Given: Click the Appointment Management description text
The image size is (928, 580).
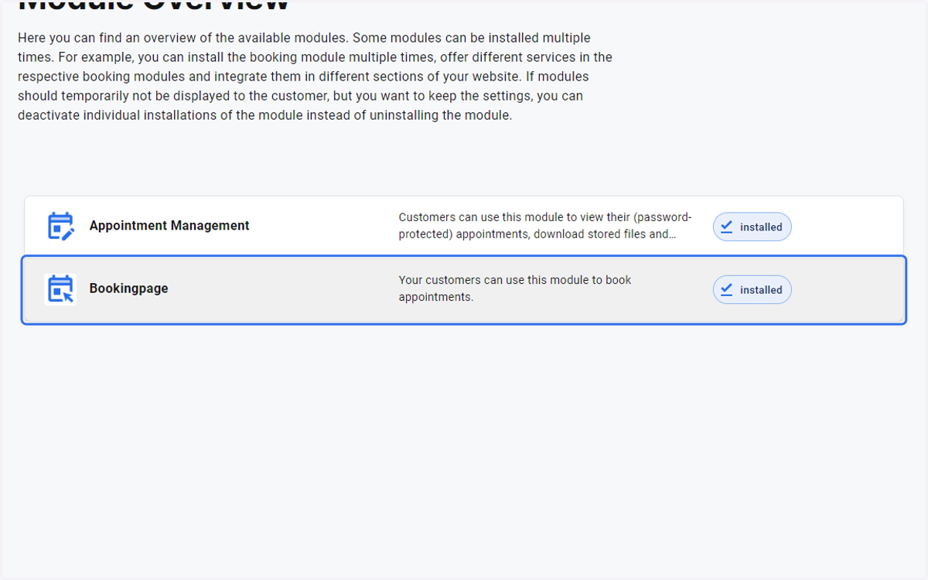Looking at the screenshot, I should click(545, 226).
